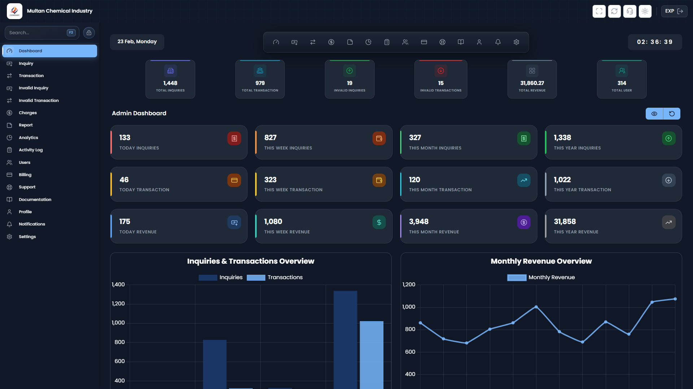Open Settings gear in the top toolbar
The image size is (693, 389).
click(x=516, y=42)
